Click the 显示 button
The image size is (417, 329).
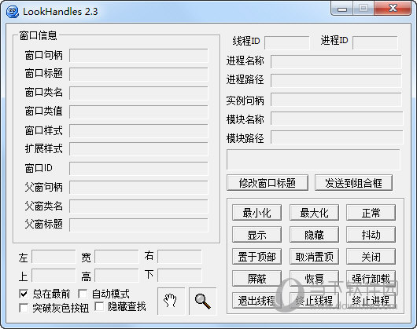(x=256, y=235)
